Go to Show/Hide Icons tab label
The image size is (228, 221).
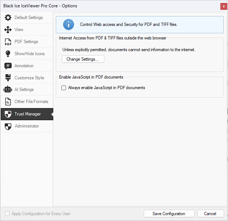pos(30,54)
